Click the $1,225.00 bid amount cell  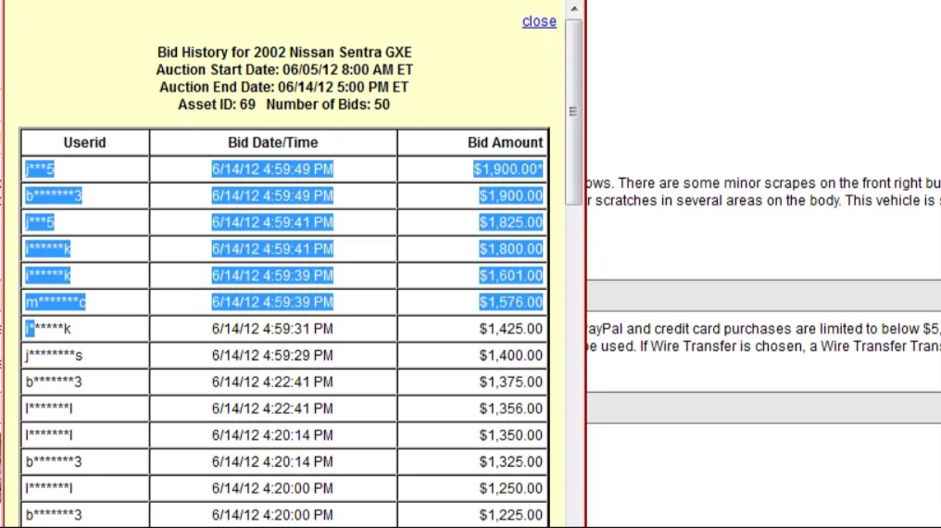[510, 515]
